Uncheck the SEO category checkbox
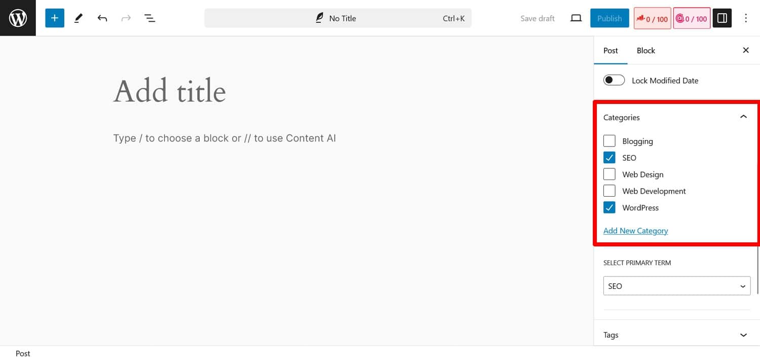The height and width of the screenshot is (360, 760). [x=609, y=157]
